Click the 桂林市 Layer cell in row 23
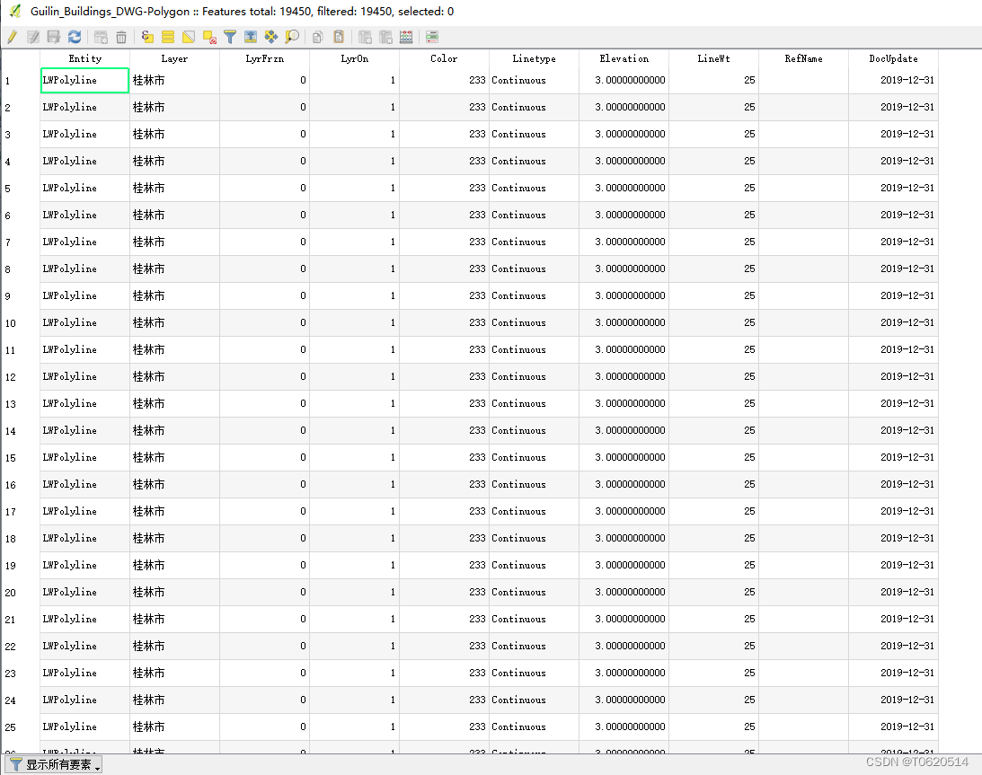This screenshot has height=775, width=982. [174, 673]
